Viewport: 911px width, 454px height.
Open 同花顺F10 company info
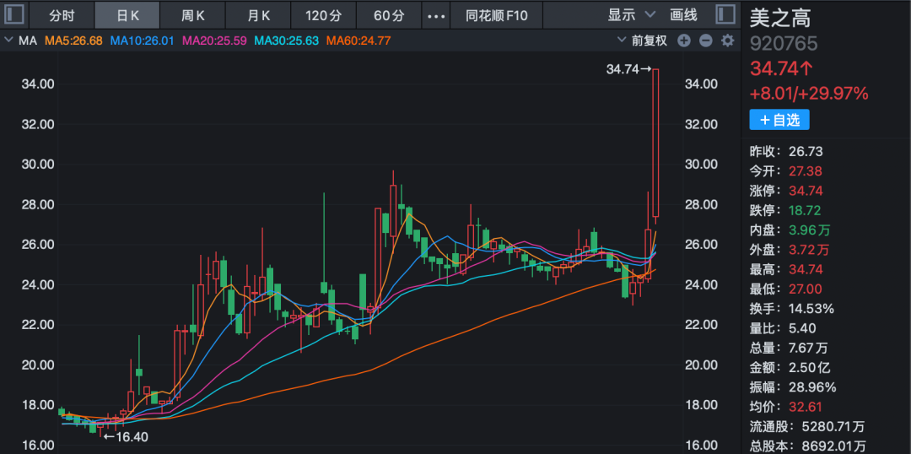coord(496,15)
